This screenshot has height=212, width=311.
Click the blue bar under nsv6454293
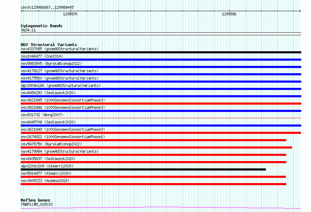click(161, 96)
